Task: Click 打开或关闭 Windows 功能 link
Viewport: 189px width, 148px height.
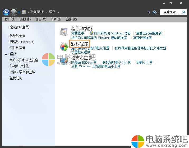Action: click(x=112, y=33)
